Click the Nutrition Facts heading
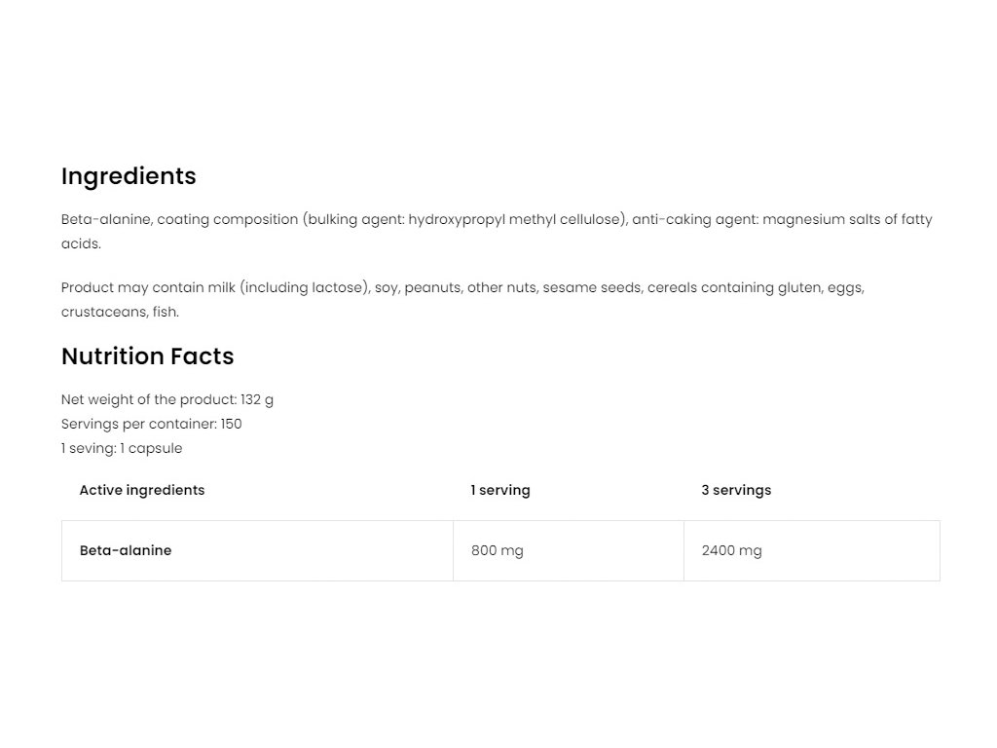997x748 pixels. coord(148,356)
